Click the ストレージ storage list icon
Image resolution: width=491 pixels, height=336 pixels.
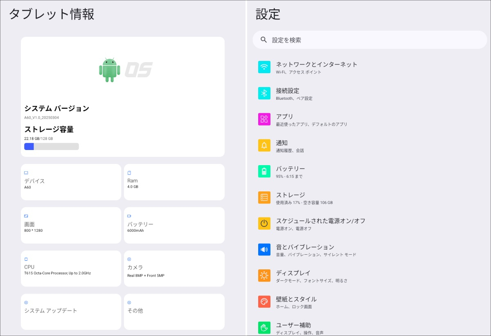(264, 197)
